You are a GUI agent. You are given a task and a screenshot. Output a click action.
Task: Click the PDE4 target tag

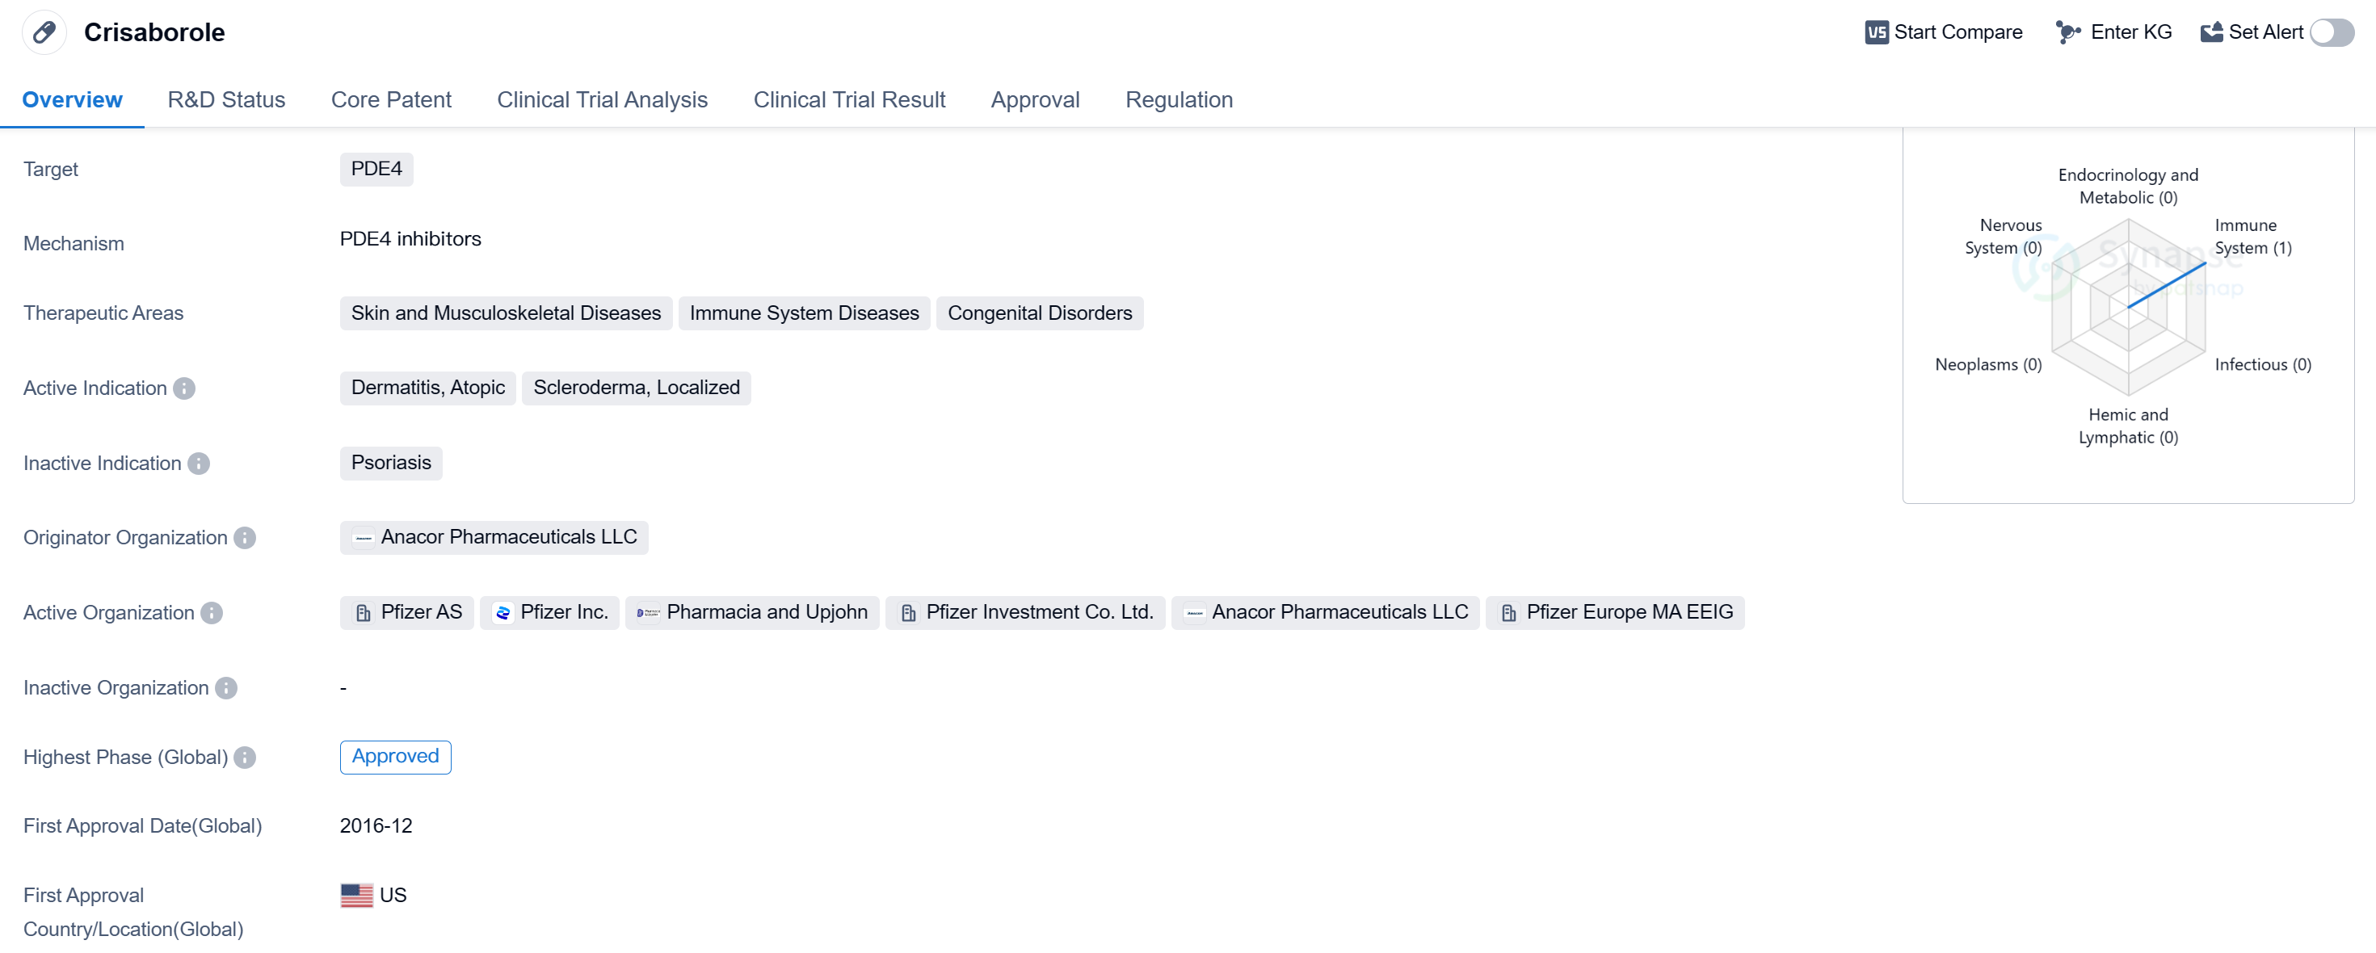coord(376,169)
